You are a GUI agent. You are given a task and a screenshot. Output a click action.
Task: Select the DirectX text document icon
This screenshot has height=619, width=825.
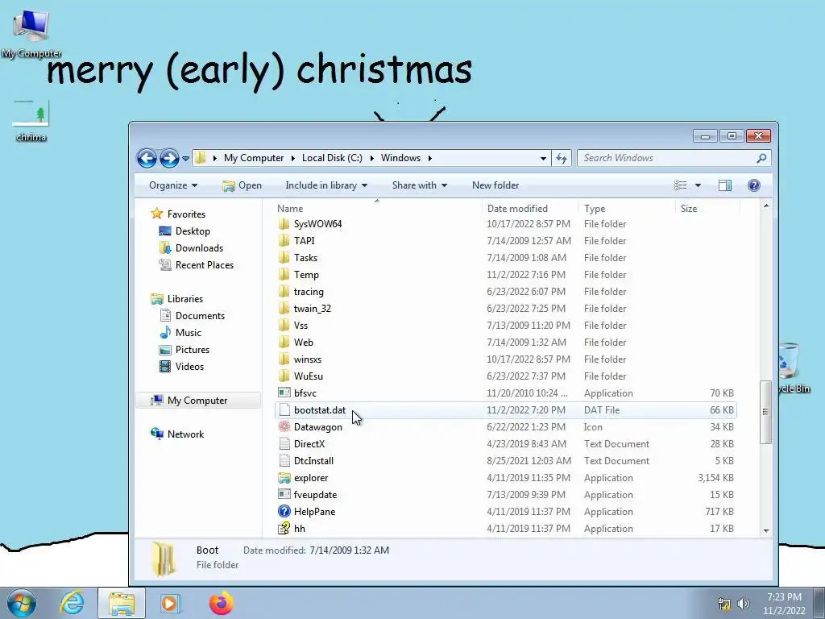[x=284, y=444]
